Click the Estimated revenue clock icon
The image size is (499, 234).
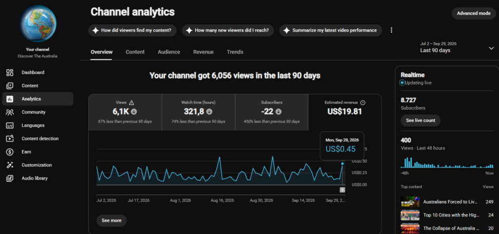[363, 103]
